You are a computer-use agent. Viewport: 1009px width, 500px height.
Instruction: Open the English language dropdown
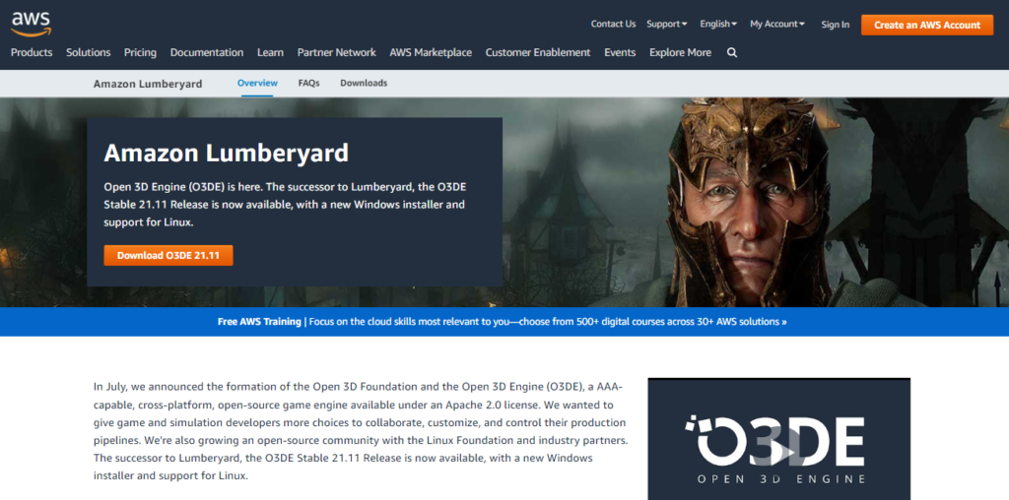pos(718,25)
